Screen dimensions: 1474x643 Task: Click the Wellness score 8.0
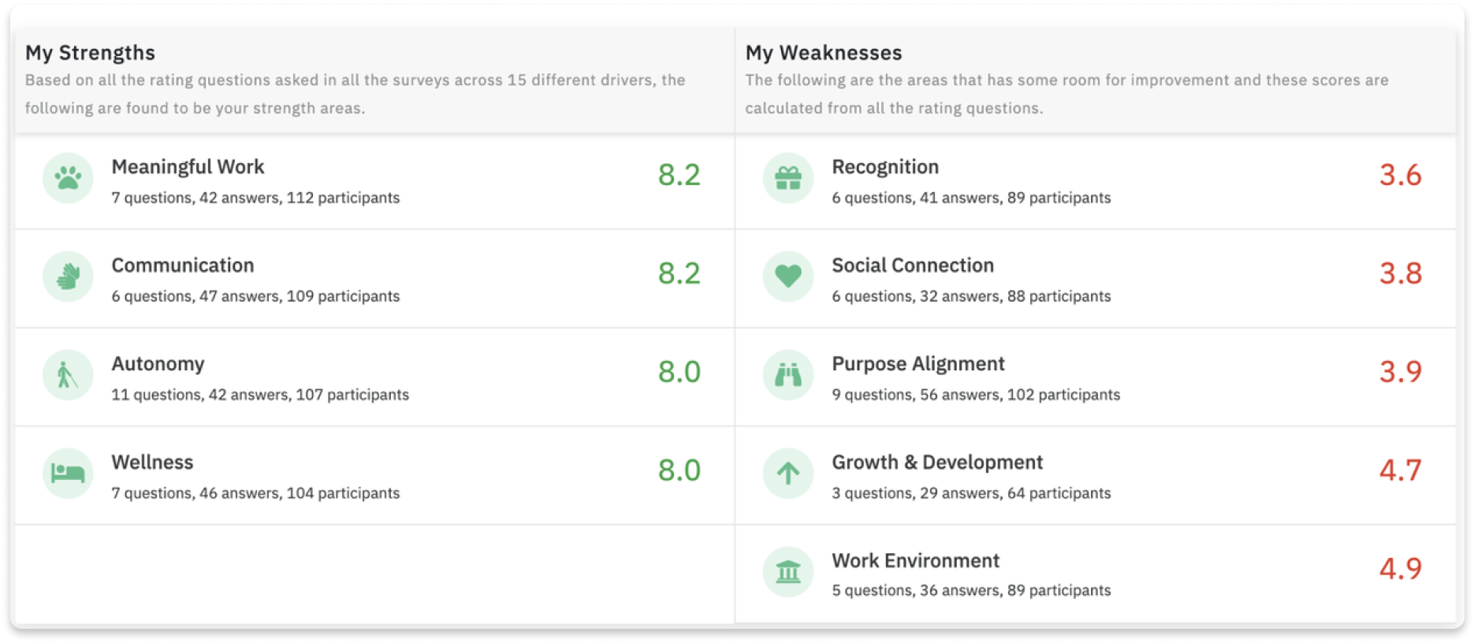tap(679, 470)
